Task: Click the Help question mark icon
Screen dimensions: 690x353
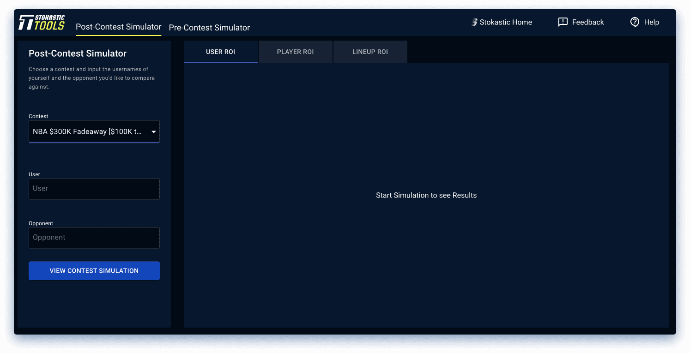Action: tap(635, 22)
